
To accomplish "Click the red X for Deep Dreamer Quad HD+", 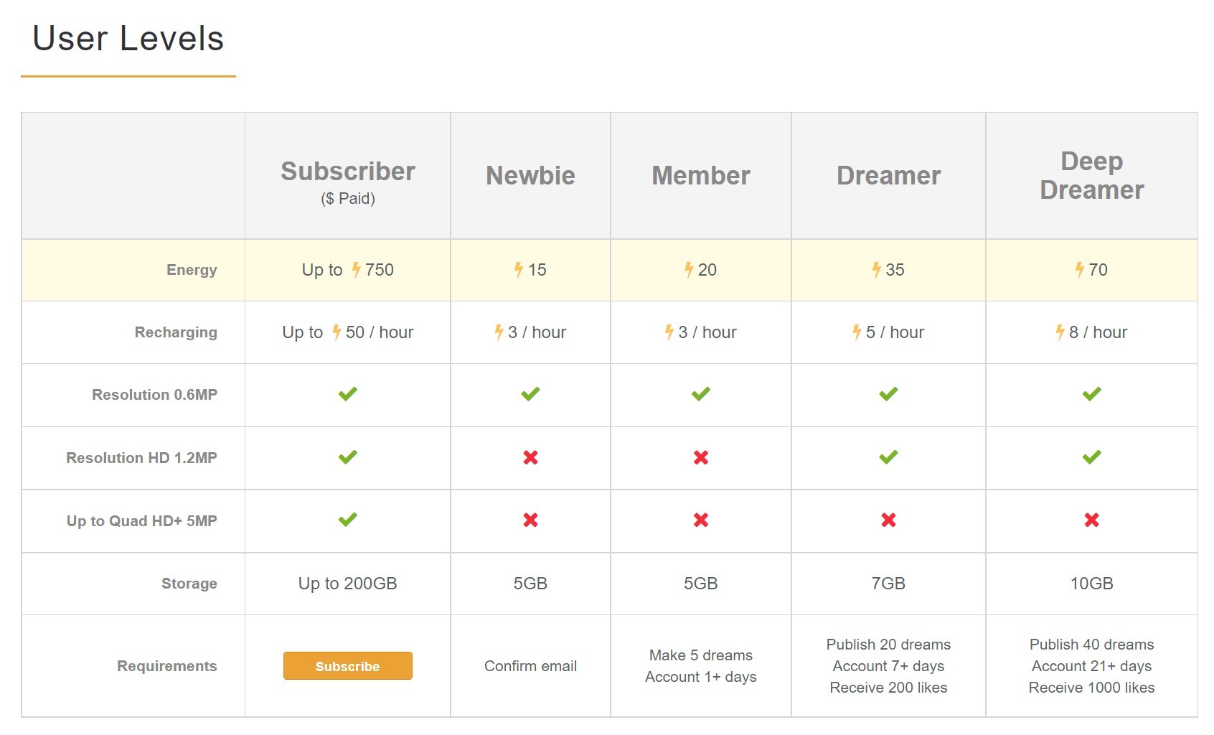I will click(x=1092, y=520).
